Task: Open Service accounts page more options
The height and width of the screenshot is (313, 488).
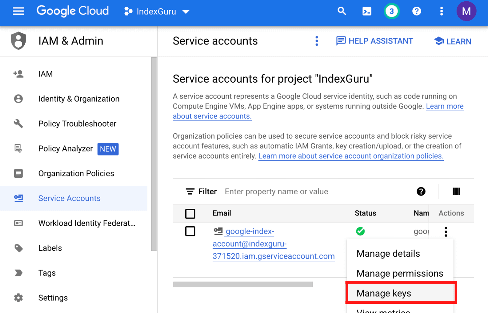Action: point(317,41)
